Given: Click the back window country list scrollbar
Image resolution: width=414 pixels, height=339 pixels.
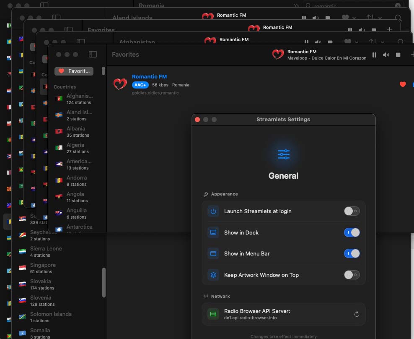Looking at the screenshot, I should (104, 283).
